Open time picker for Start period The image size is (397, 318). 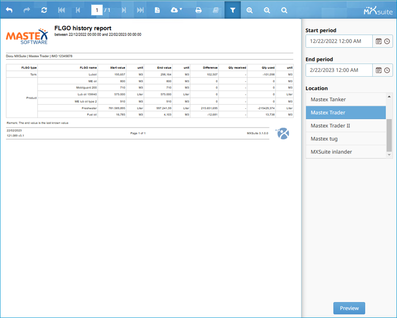pos(387,41)
